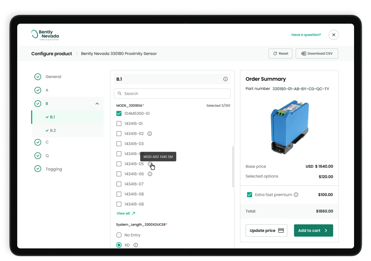
Task: Download the configuration as CSV
Action: [317, 54]
